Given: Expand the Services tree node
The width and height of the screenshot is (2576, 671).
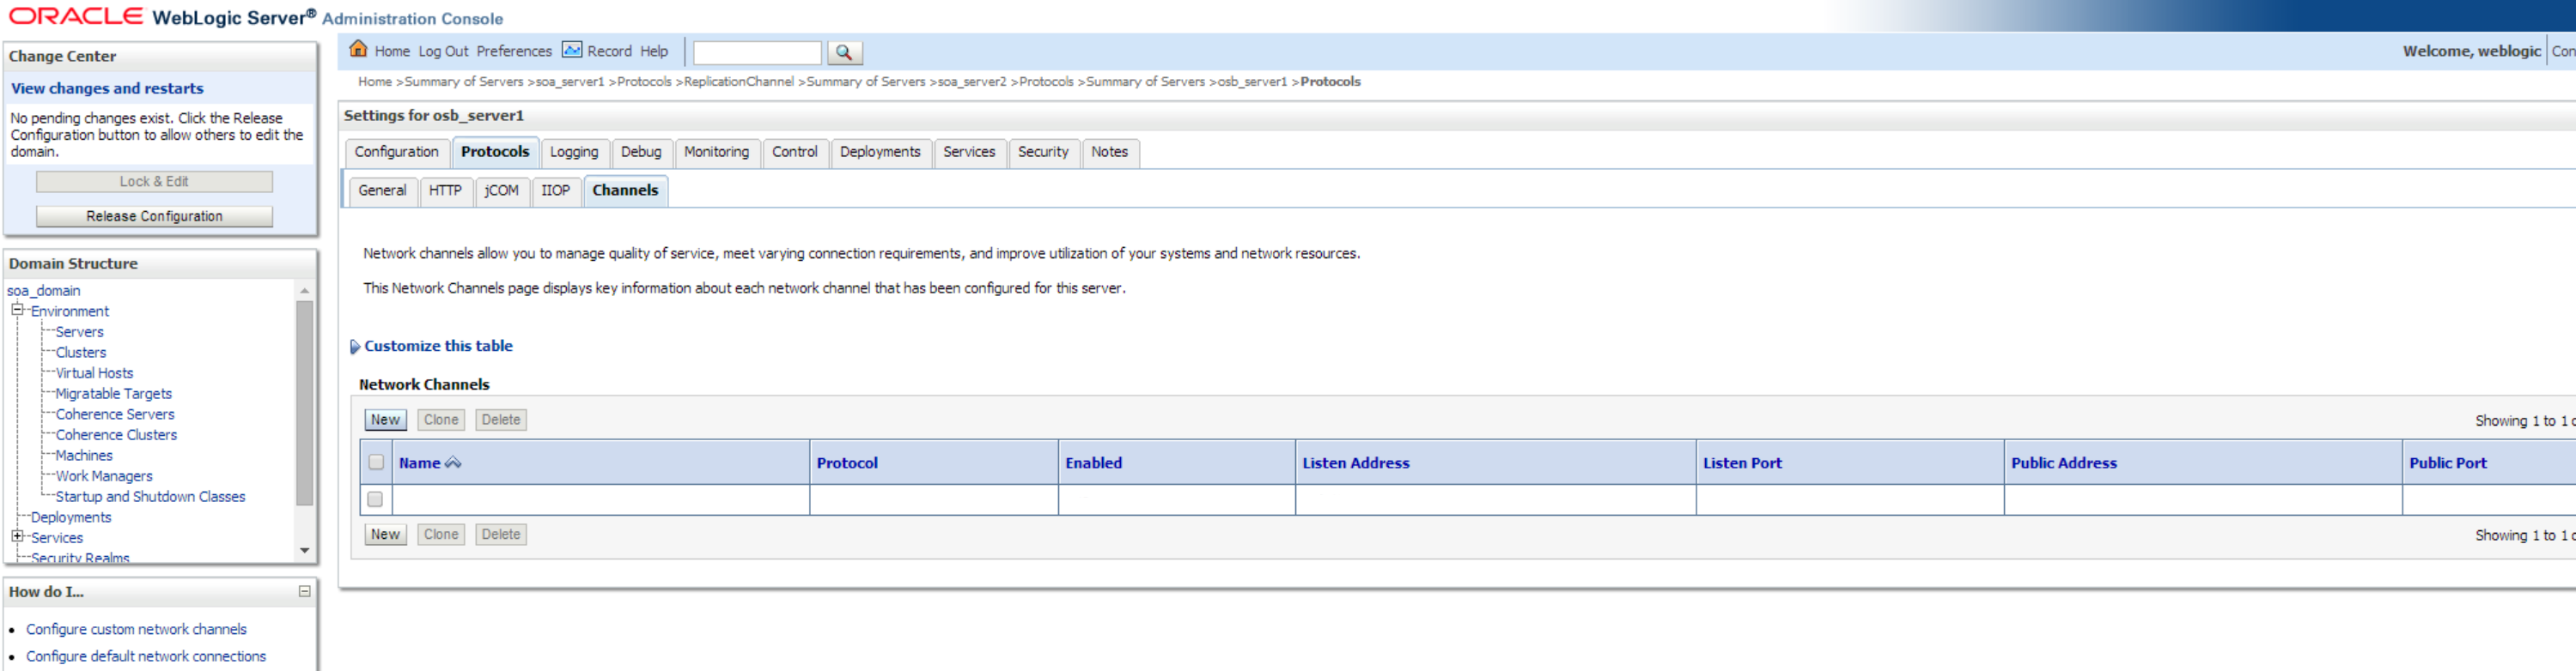Looking at the screenshot, I should 17,536.
